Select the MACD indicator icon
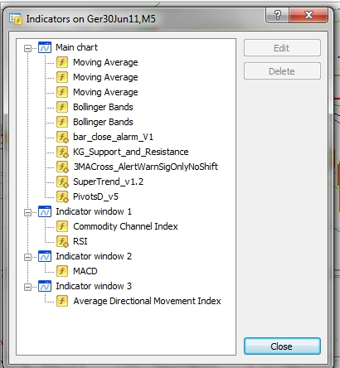 tap(62, 271)
